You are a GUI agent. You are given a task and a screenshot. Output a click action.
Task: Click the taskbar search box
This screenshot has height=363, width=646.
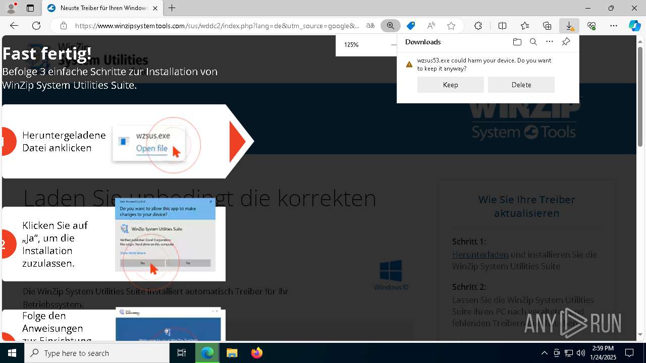97,353
